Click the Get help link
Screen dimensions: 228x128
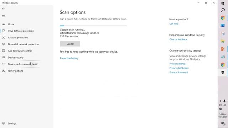174,24
